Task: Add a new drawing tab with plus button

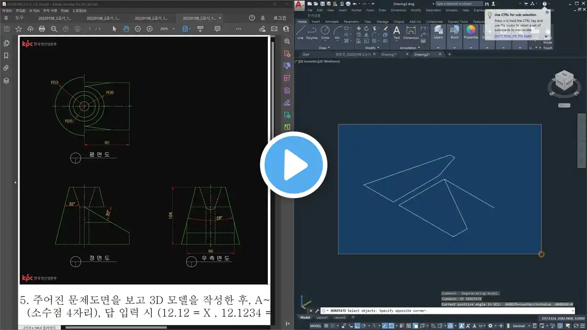Action: [449, 54]
